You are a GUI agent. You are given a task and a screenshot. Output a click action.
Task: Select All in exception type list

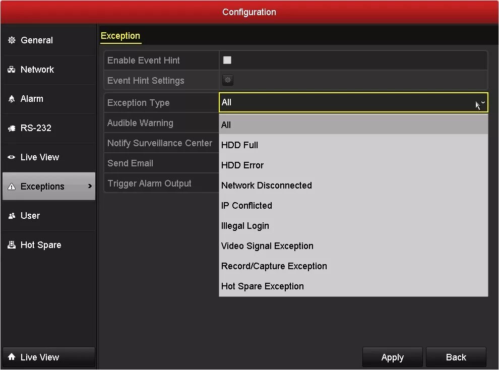353,125
